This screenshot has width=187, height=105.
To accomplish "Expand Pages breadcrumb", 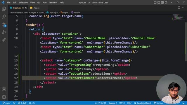I will 33,13.
